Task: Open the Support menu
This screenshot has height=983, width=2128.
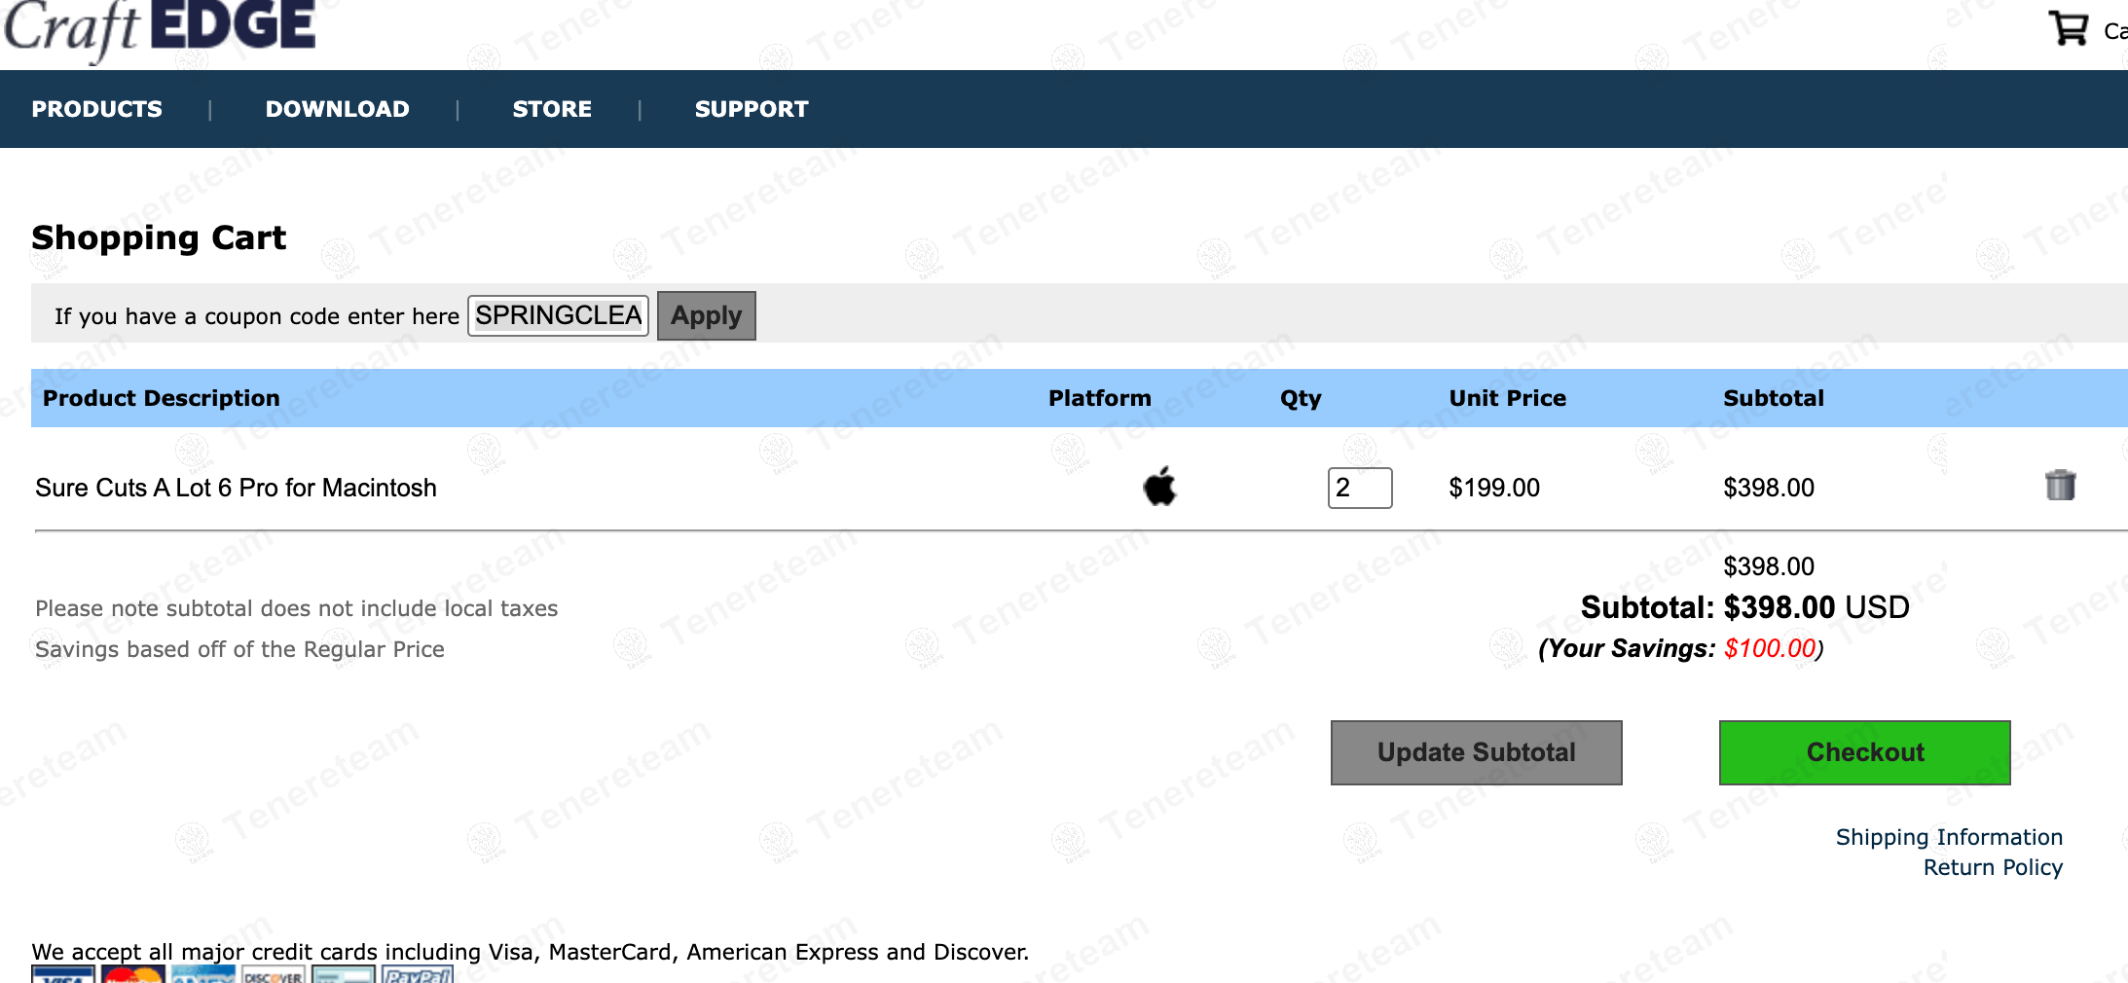Action: pos(752,109)
